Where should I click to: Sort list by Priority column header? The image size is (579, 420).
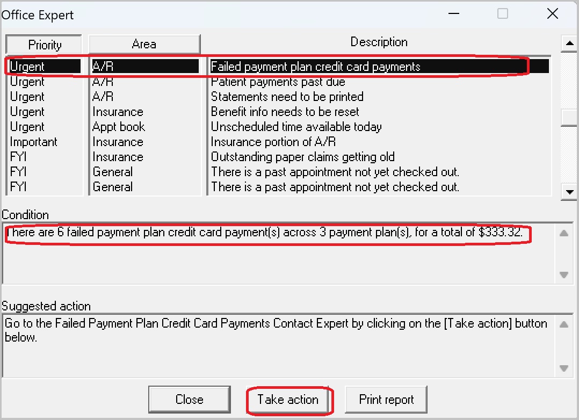click(45, 45)
